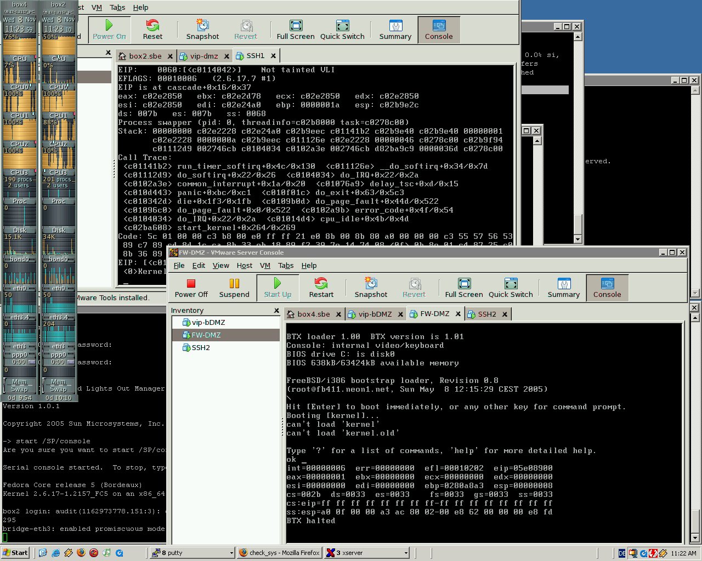The width and height of the screenshot is (702, 561).
Task: Switch to the SSH2 tab
Action: [487, 314]
